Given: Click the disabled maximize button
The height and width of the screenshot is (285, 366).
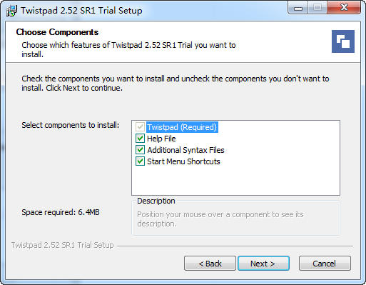Looking at the screenshot, I should pos(317,8).
